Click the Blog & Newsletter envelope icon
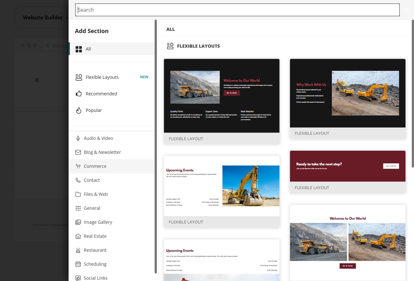Screen dimensions: 414x281 pos(78,152)
